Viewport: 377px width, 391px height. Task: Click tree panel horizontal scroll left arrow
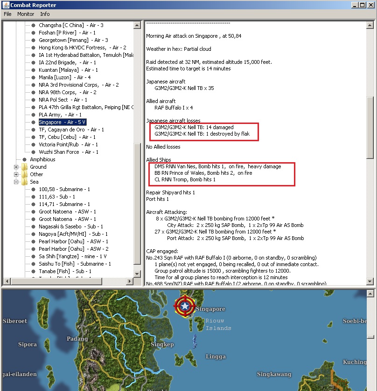7,281
